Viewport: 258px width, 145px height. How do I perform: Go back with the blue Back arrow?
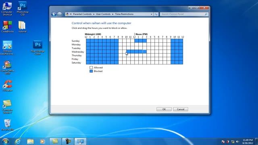point(54,14)
